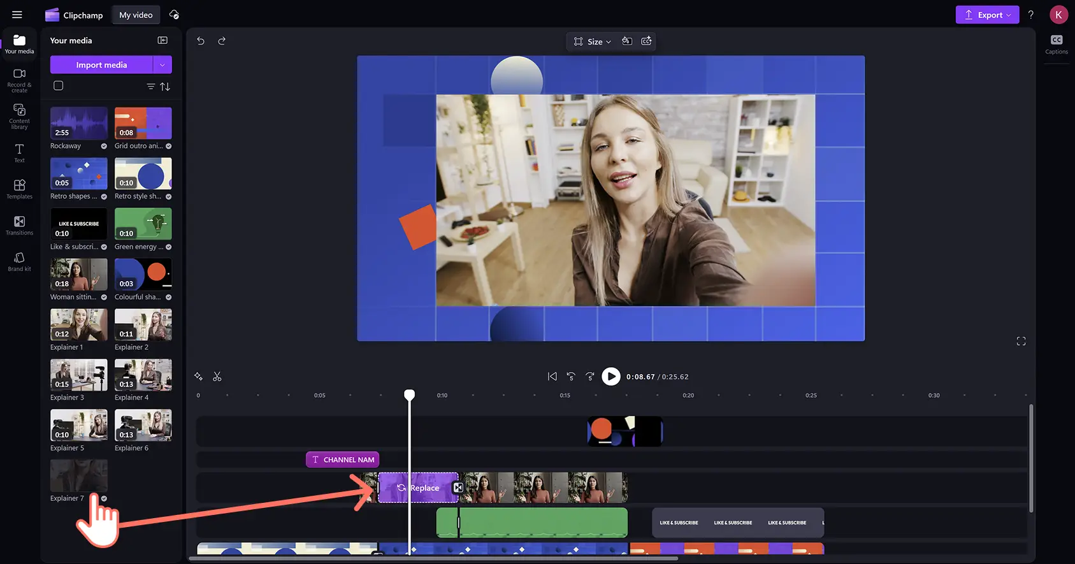
Task: Open the hamburger main menu
Action: pos(17,15)
